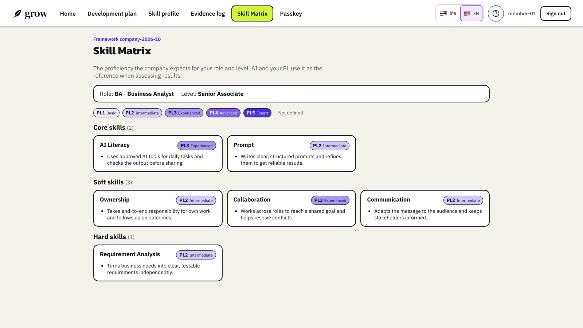
Task: Open the Skill profile tab
Action: [164, 13]
